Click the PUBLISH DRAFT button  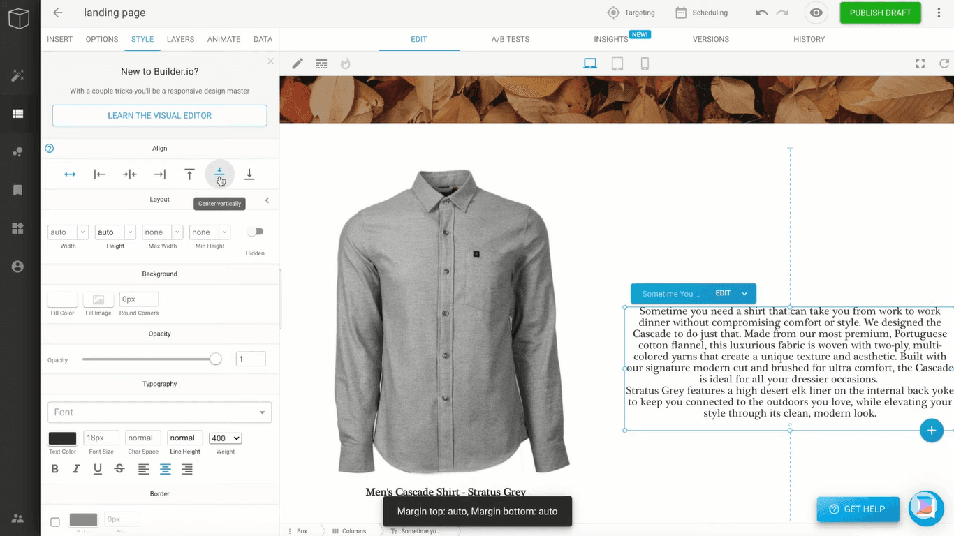pyautogui.click(x=880, y=13)
